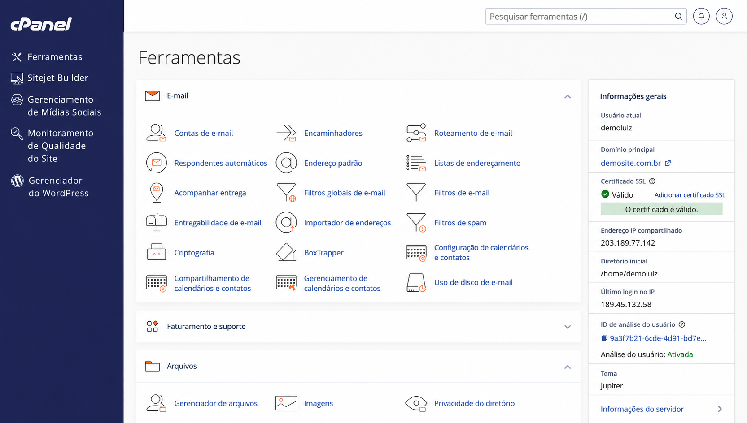Expand Informações do servidor arrow

point(720,409)
